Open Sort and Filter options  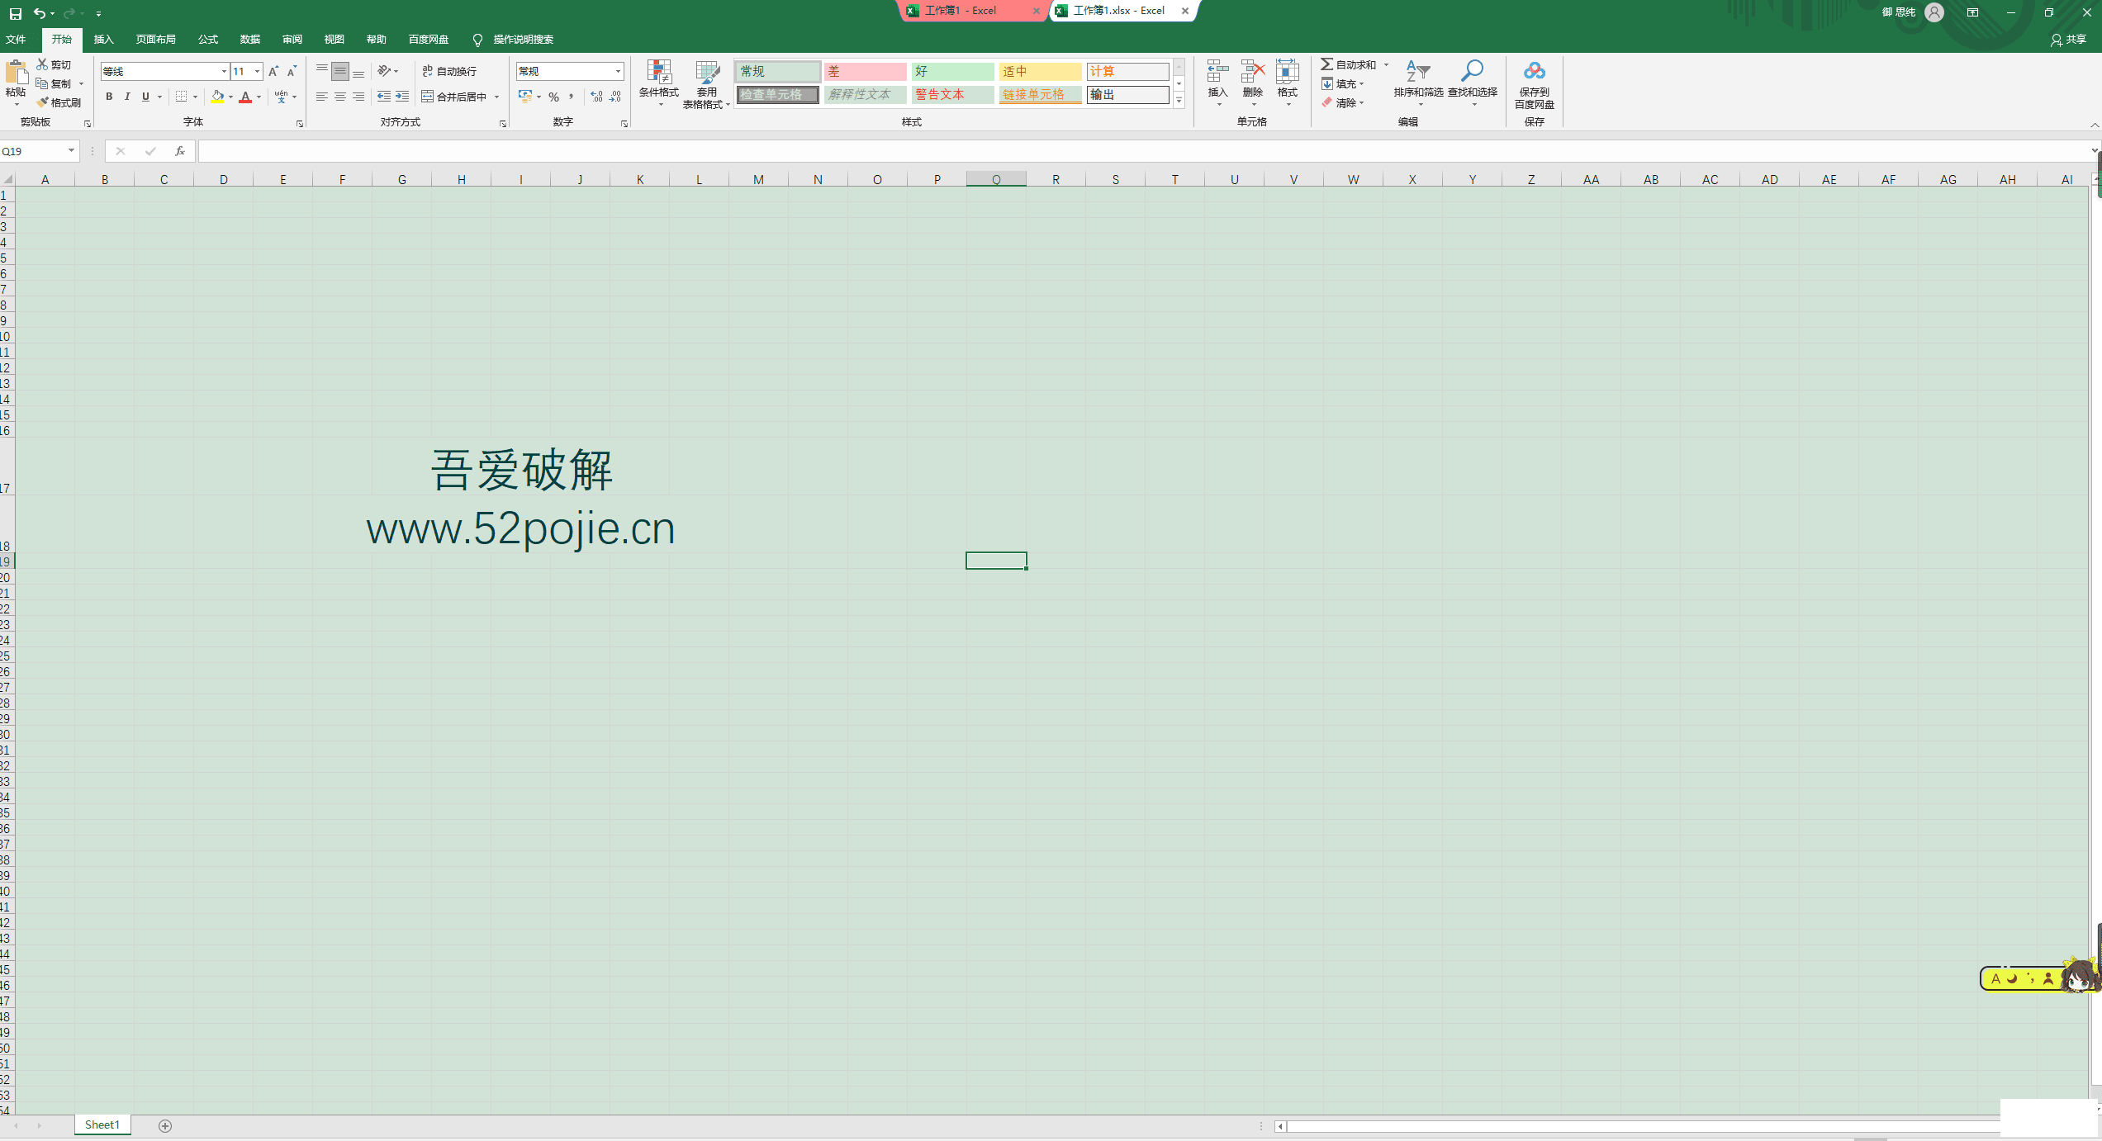tap(1418, 83)
